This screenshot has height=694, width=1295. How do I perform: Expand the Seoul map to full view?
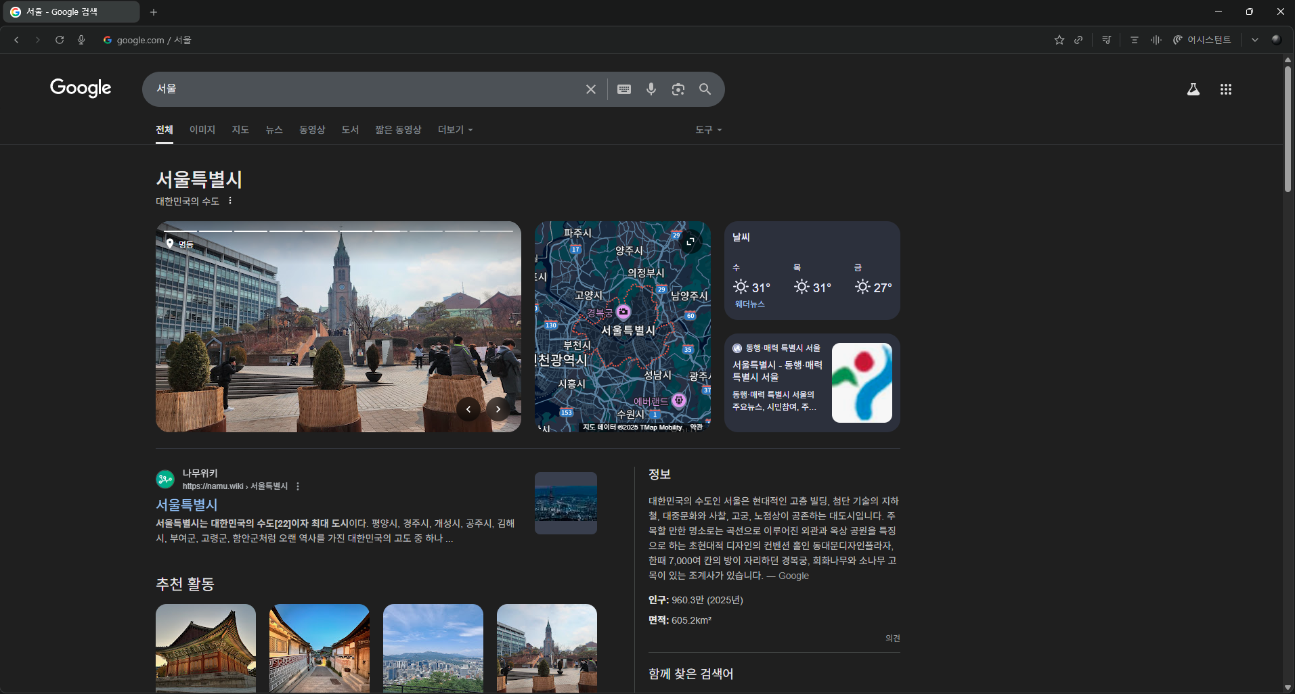pos(690,241)
